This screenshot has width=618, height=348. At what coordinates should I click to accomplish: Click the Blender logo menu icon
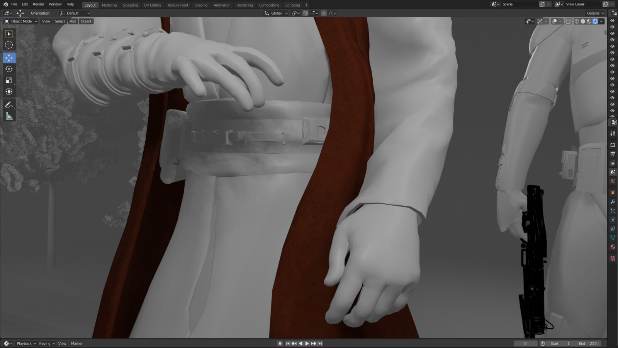pyautogui.click(x=5, y=4)
